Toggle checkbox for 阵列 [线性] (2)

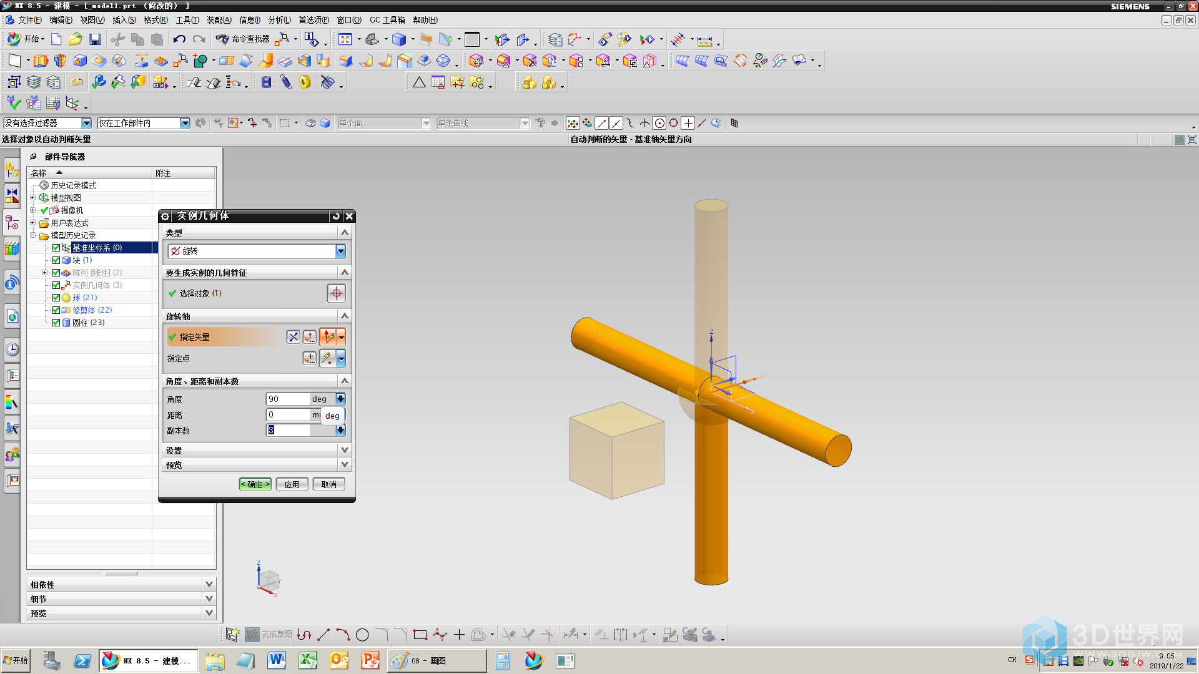[56, 273]
